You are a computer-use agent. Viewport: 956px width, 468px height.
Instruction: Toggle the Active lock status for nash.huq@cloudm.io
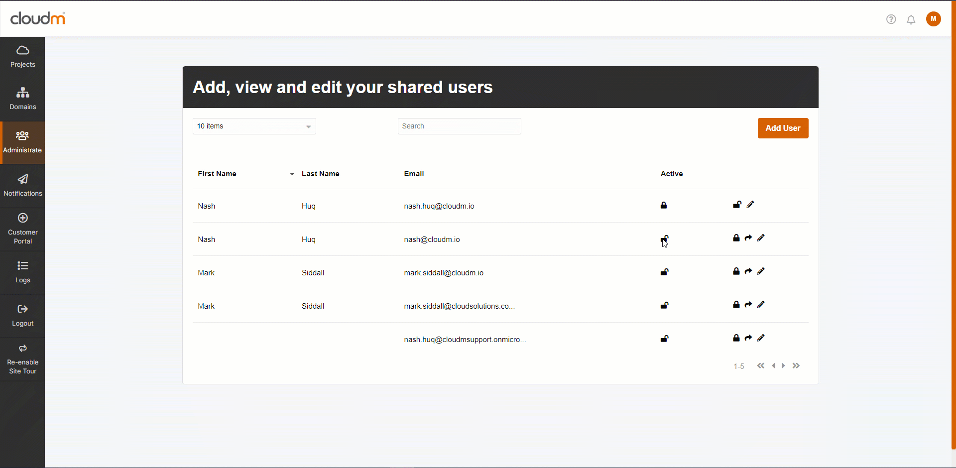click(664, 205)
